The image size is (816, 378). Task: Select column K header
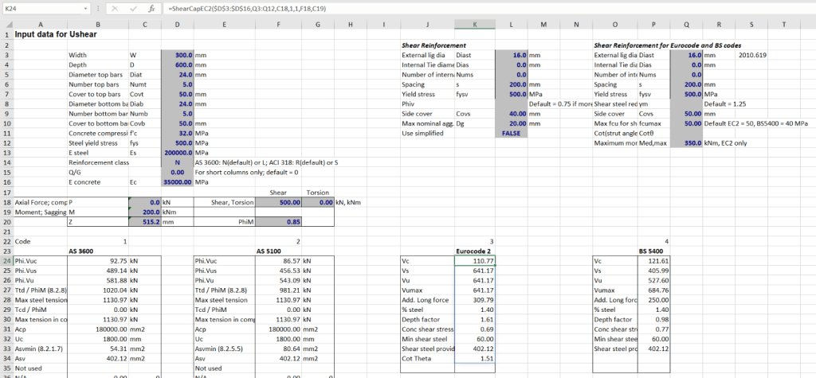pyautogui.click(x=474, y=24)
